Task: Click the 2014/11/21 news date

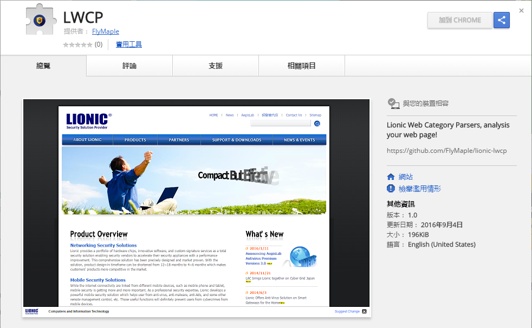Action: click(260, 273)
